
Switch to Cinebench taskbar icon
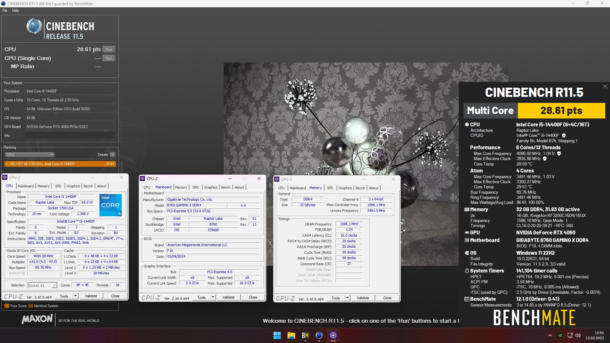(x=319, y=335)
